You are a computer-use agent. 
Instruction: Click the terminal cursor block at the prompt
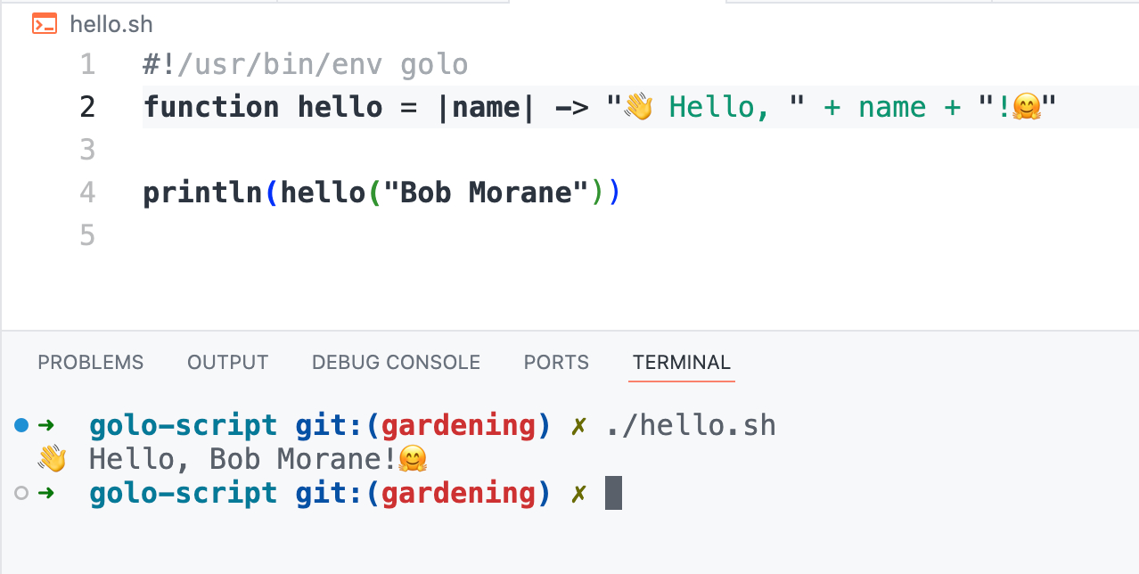pos(613,493)
